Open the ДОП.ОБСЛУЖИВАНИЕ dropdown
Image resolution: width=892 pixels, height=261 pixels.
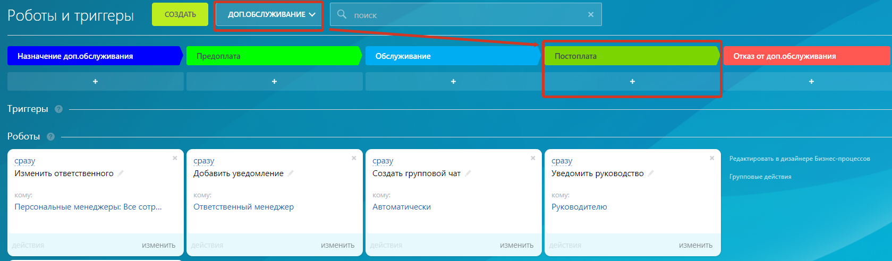(268, 15)
